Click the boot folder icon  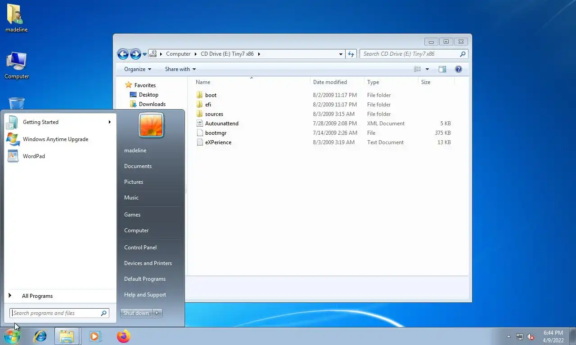(200, 95)
